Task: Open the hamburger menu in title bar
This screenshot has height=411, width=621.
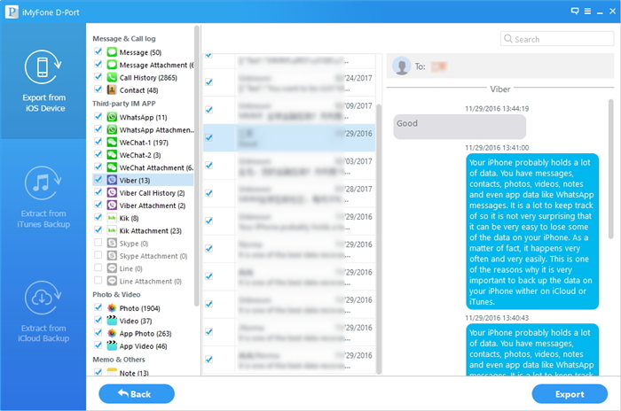Action: point(587,12)
